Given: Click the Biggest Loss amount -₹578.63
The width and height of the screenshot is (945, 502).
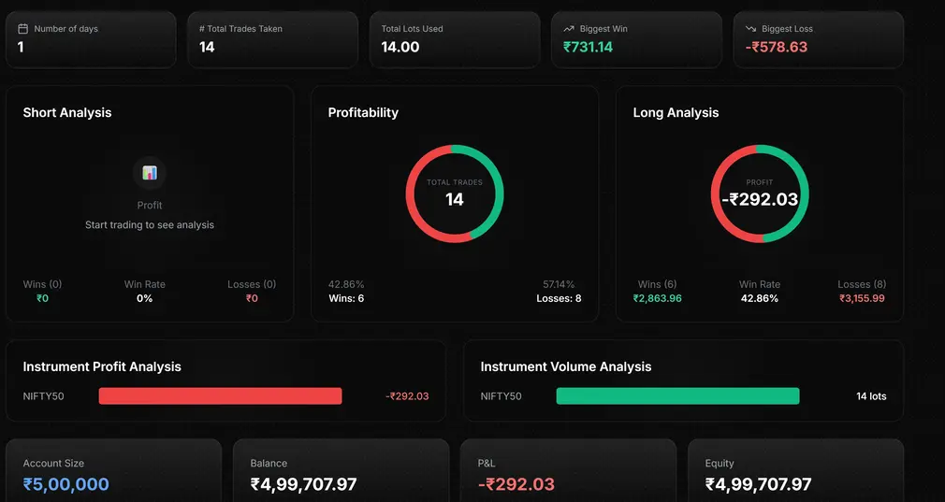Looking at the screenshot, I should click(776, 47).
